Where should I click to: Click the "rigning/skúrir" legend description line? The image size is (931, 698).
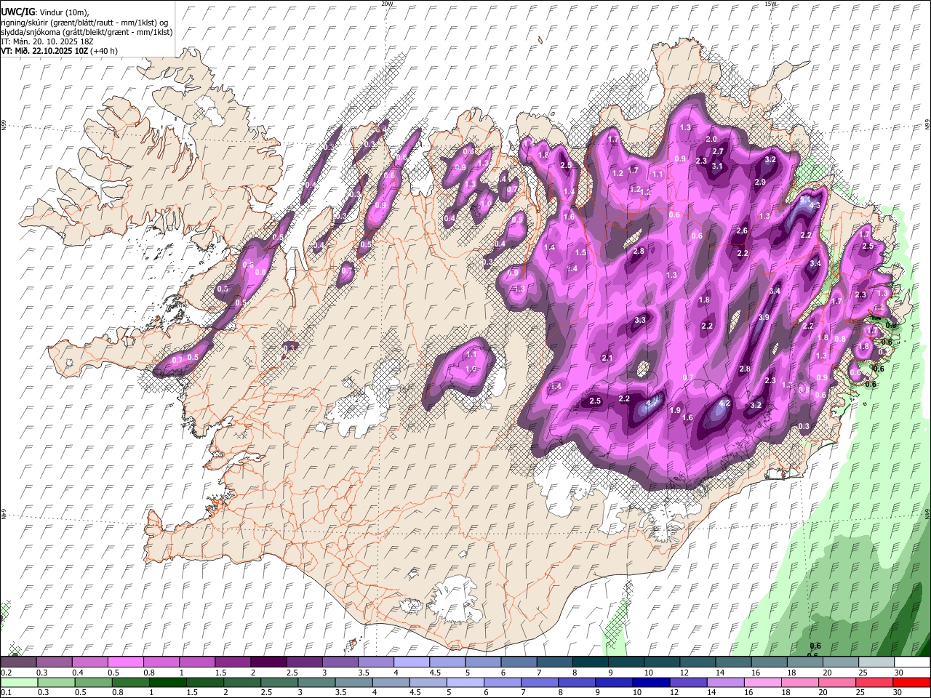click(x=85, y=23)
